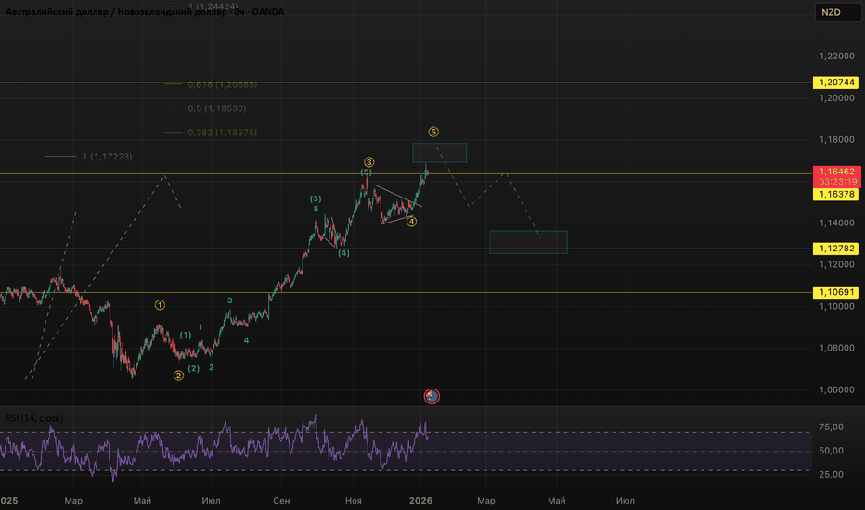The image size is (865, 510).
Task: Select the green (4) wave label
Action: [x=343, y=253]
